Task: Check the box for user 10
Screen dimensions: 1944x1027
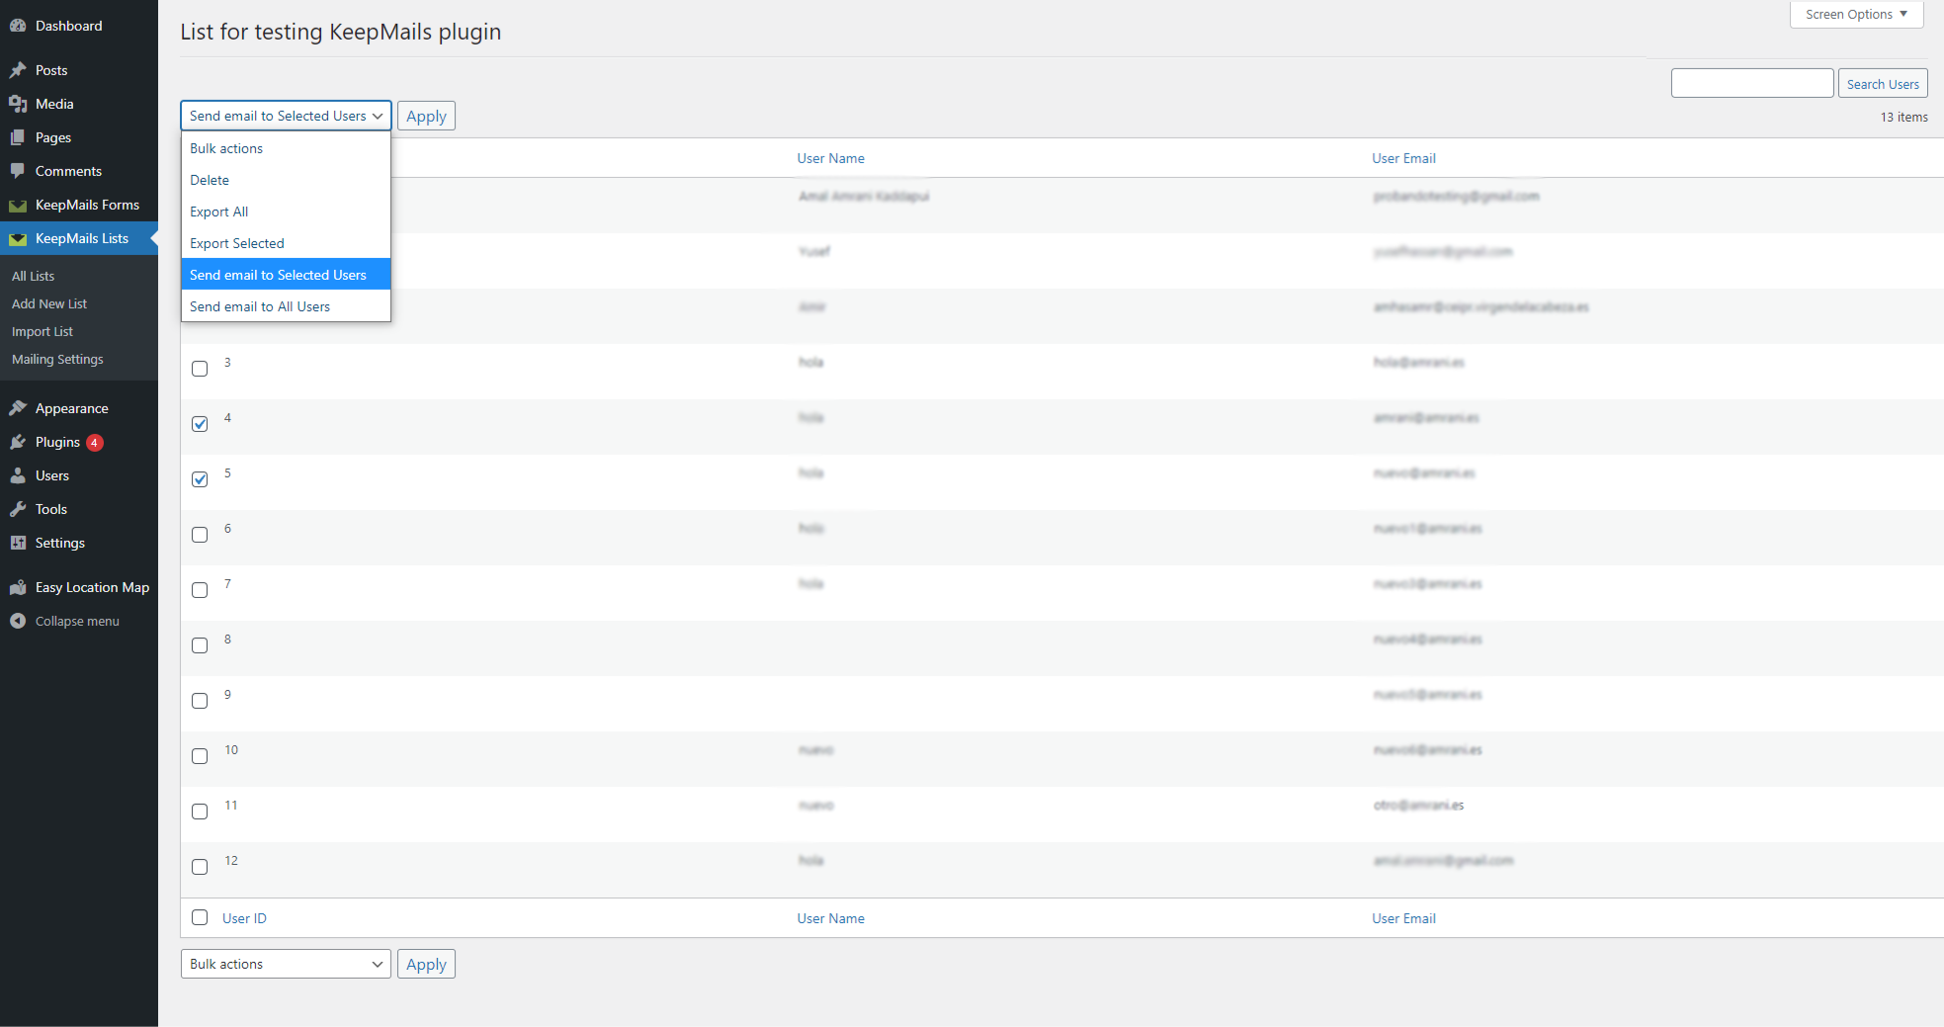Action: click(x=200, y=756)
